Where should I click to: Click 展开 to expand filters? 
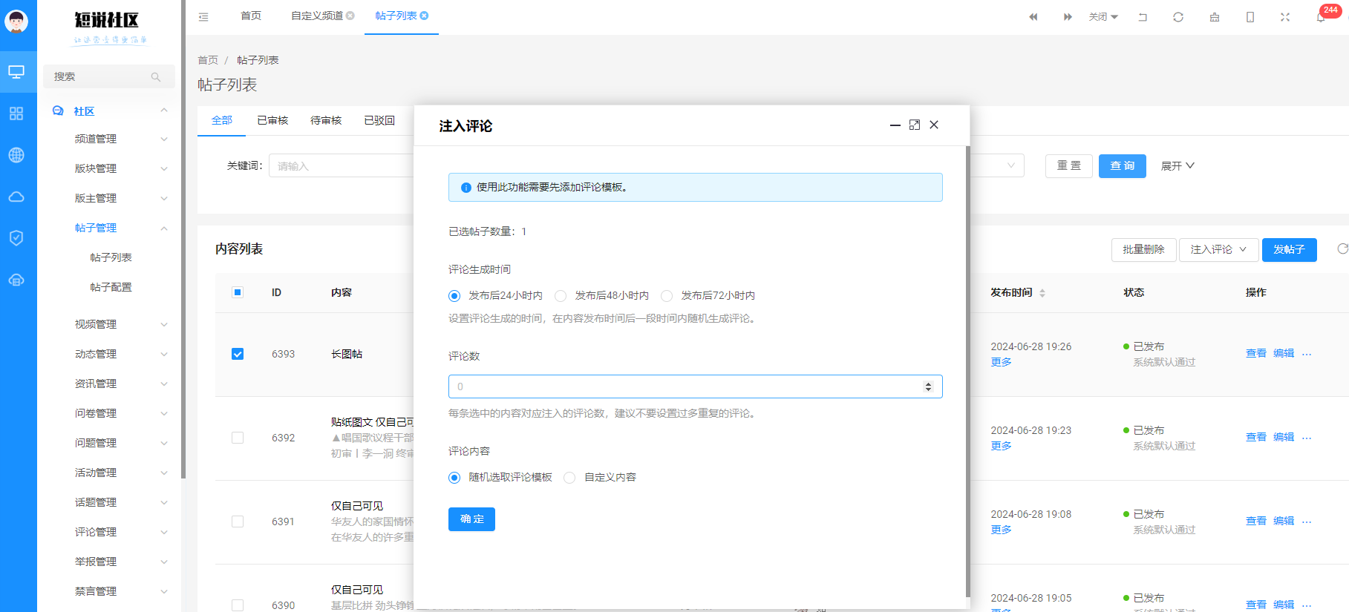[1177, 166]
